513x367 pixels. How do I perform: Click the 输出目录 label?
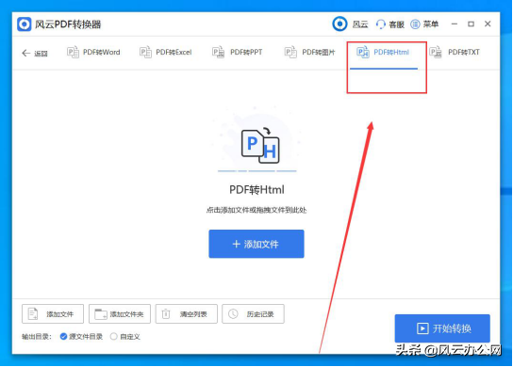click(x=37, y=337)
